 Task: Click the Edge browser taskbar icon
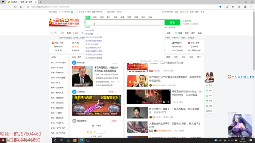point(81,140)
